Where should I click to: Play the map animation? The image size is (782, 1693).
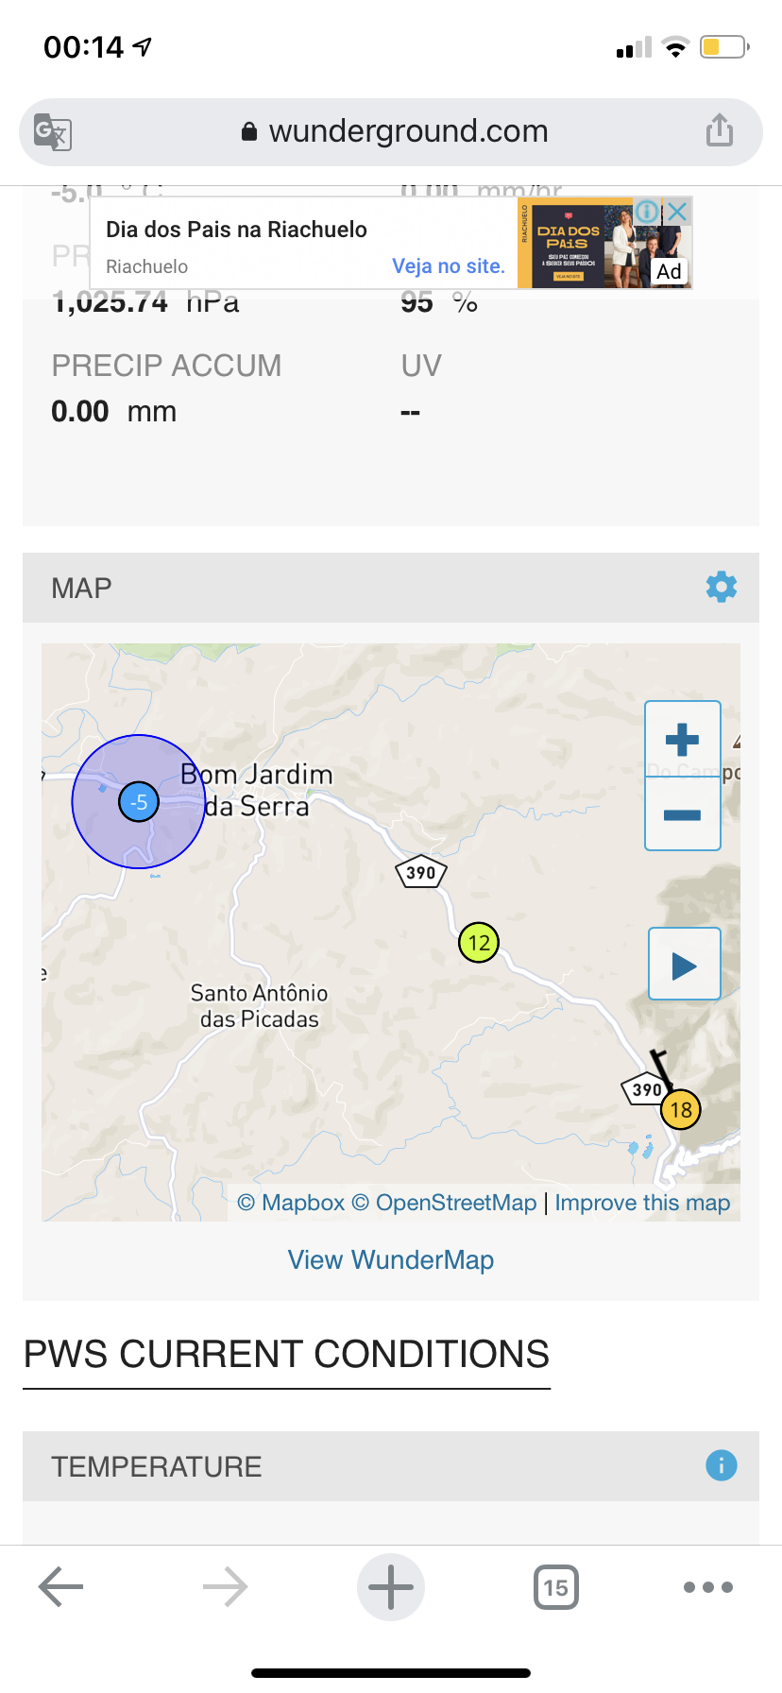(685, 965)
